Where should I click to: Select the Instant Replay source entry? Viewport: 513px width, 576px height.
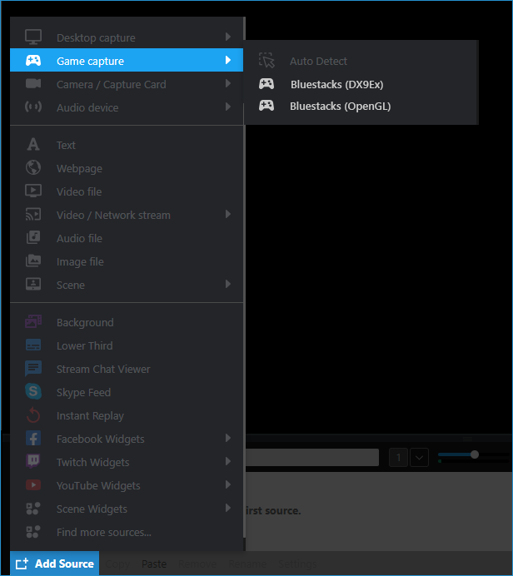click(127, 415)
